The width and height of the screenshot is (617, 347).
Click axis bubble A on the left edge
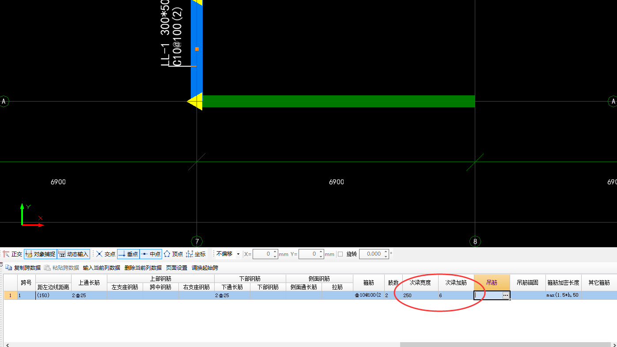[4, 102]
